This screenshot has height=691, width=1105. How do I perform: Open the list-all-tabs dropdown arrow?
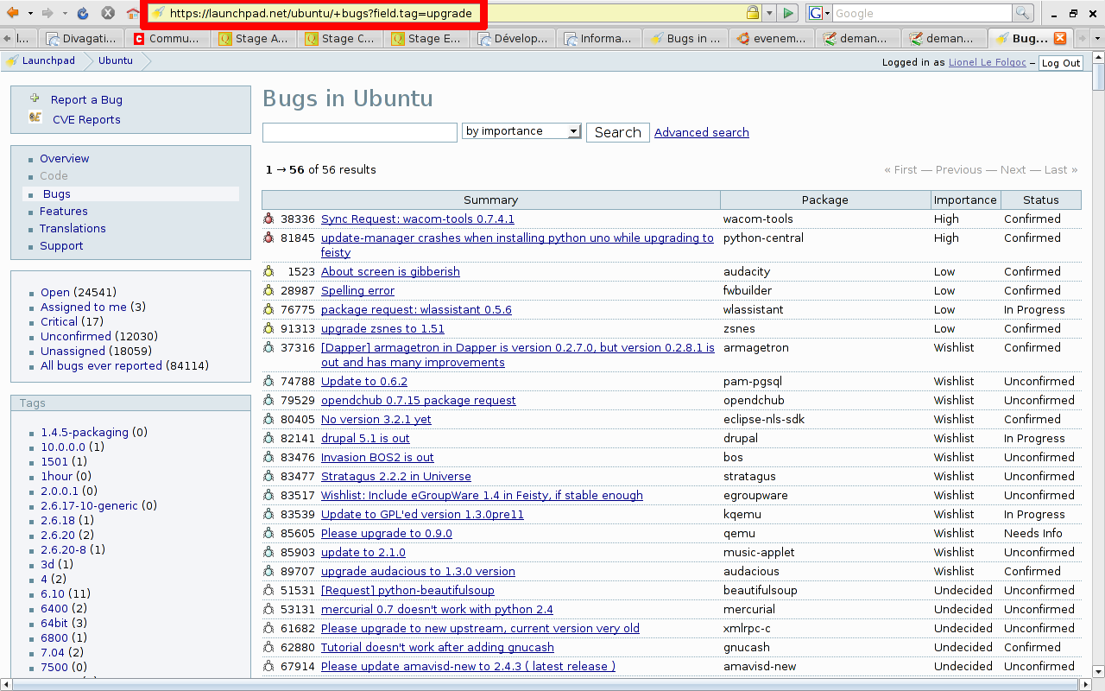coord(1097,38)
